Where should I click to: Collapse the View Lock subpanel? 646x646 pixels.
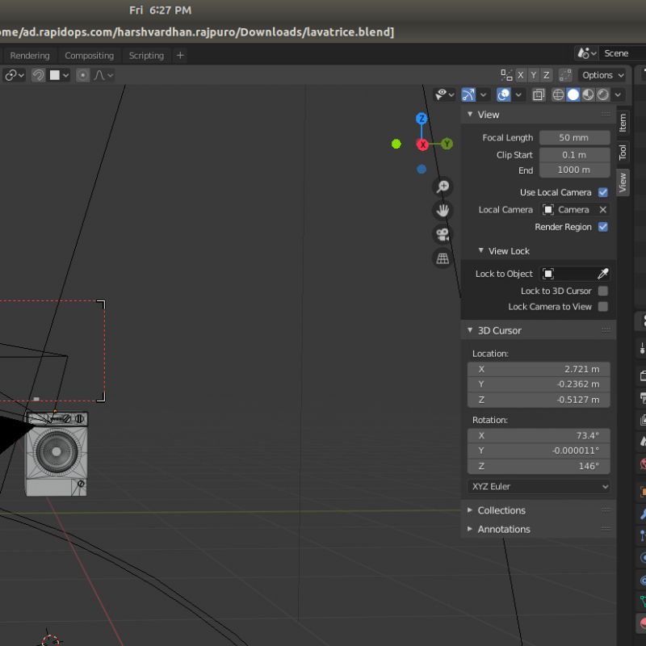(480, 251)
